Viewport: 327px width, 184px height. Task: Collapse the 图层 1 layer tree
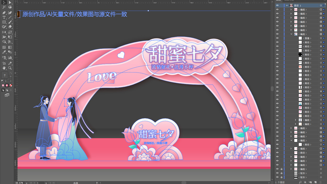click(287, 5)
